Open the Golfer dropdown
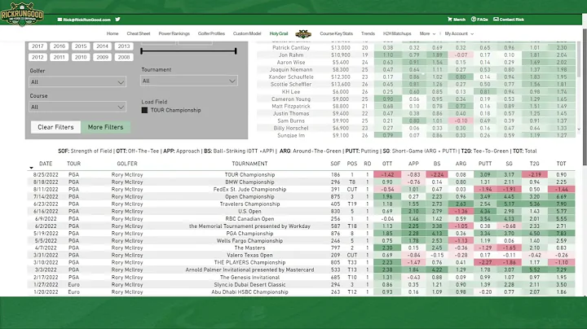587x329 pixels. (77, 82)
